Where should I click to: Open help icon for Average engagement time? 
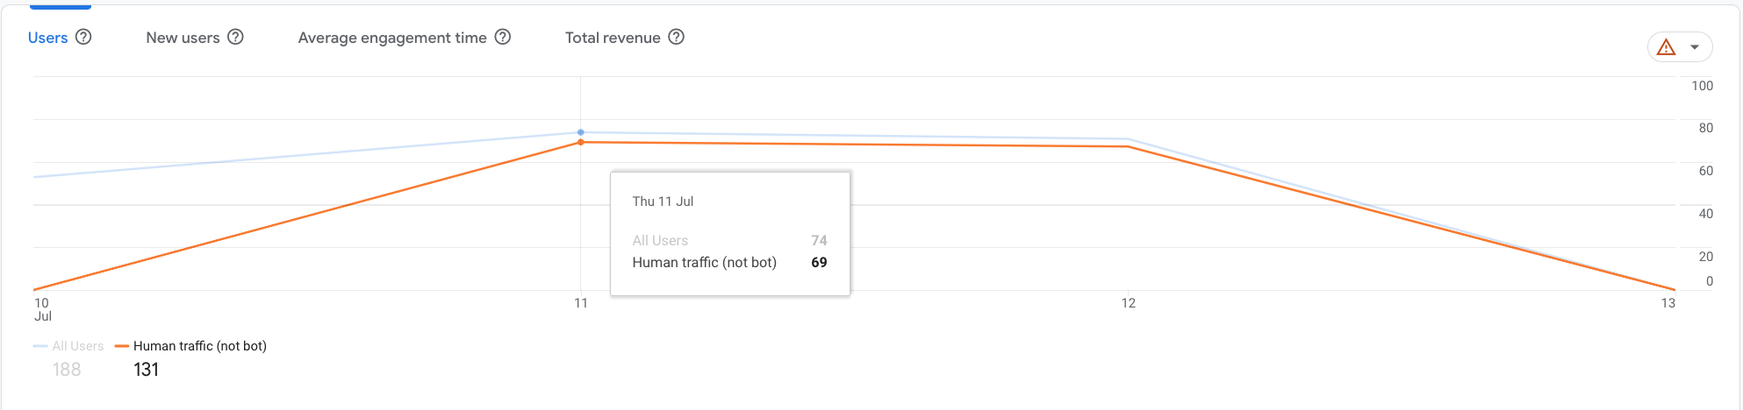502,37
